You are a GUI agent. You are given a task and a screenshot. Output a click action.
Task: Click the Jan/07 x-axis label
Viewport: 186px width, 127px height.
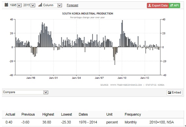[x=99, y=78]
